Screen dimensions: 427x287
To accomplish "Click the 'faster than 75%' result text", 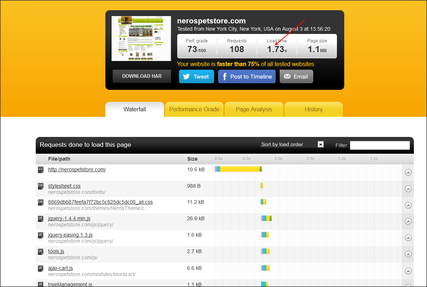I will [x=238, y=64].
